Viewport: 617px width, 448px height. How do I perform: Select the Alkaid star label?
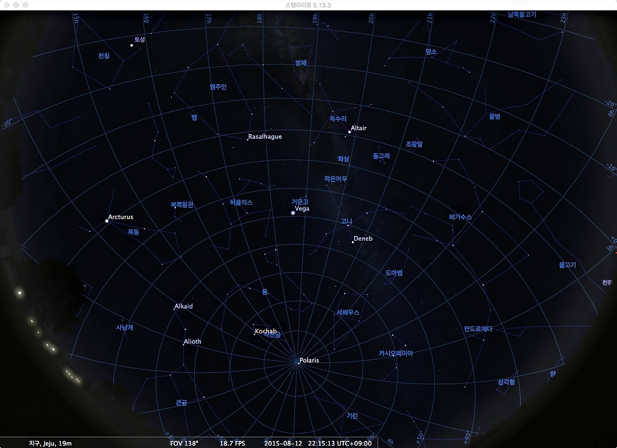click(x=184, y=306)
